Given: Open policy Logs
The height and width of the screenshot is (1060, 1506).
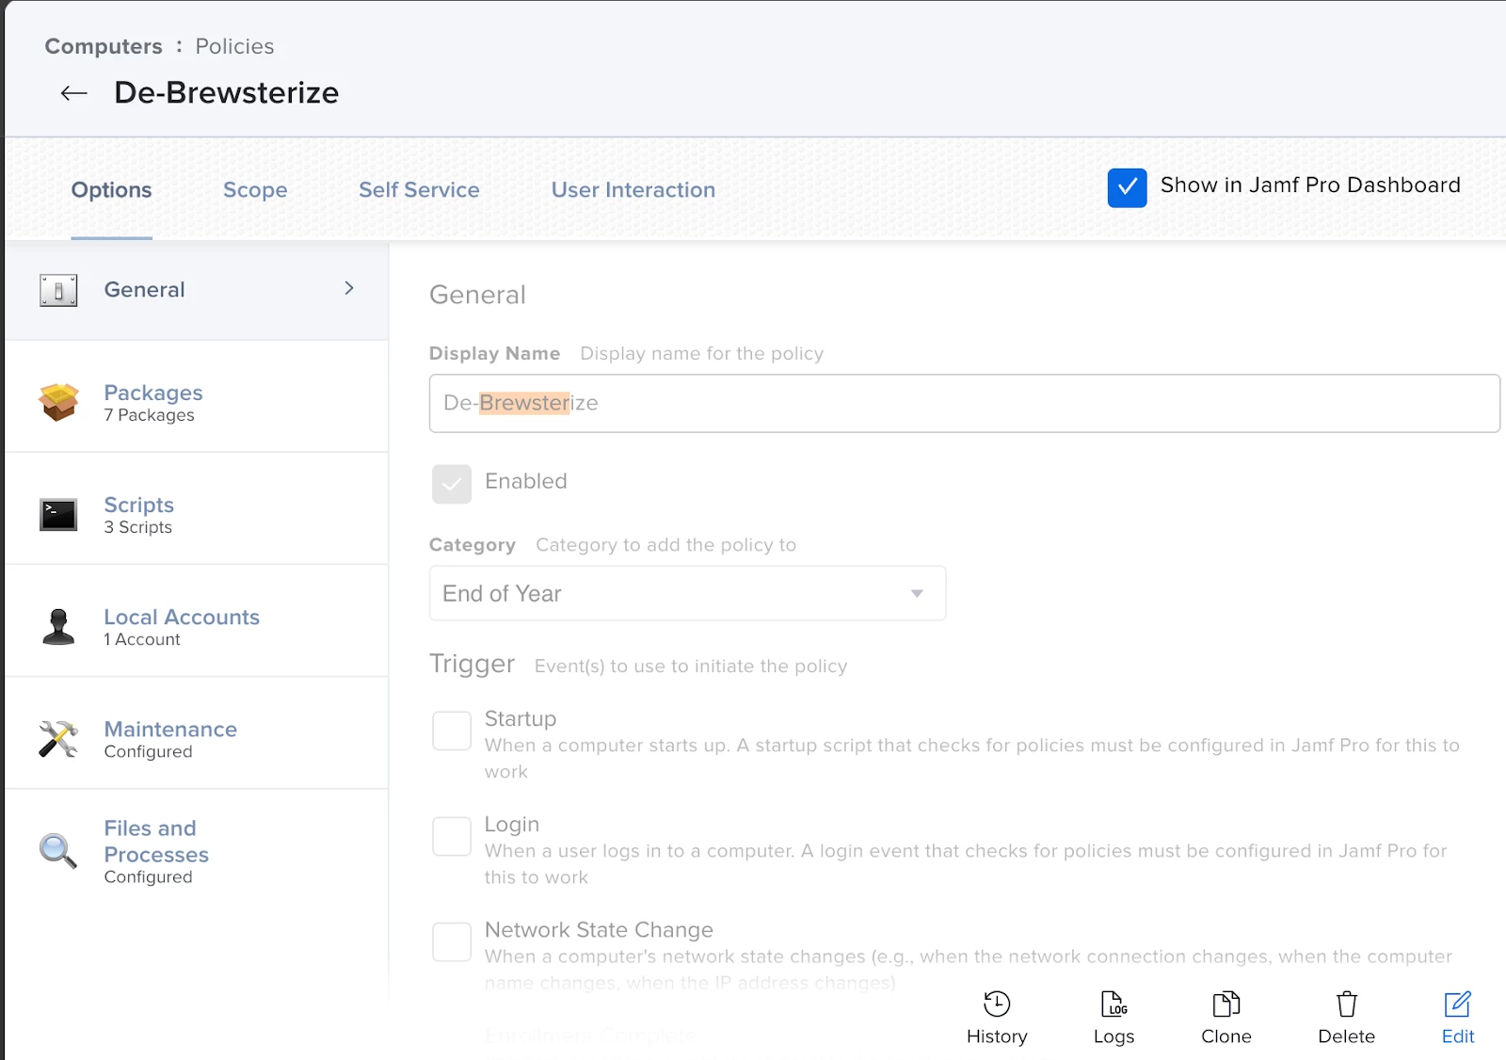Looking at the screenshot, I should click(1113, 1018).
